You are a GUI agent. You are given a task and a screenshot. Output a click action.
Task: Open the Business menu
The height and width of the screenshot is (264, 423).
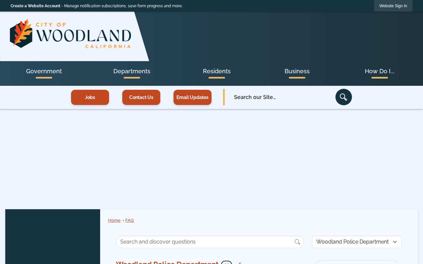(297, 71)
